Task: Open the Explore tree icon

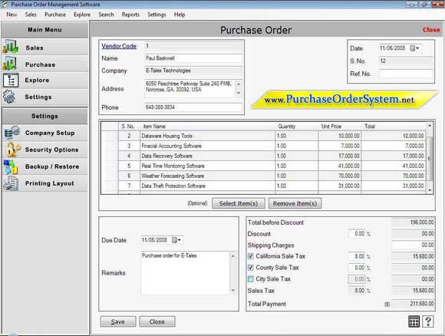Action: coord(11,81)
